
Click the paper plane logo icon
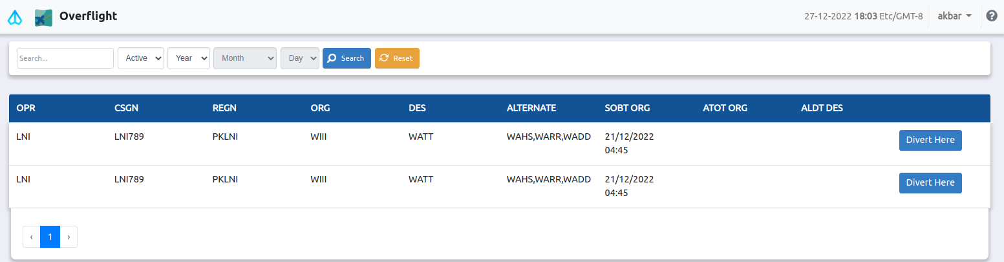15,17
